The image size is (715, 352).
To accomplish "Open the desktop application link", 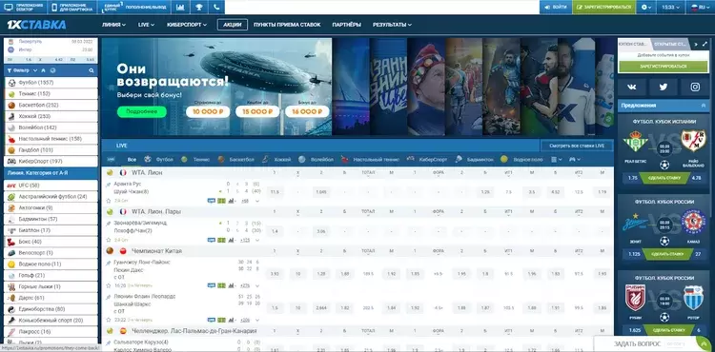I will tap(23, 8).
